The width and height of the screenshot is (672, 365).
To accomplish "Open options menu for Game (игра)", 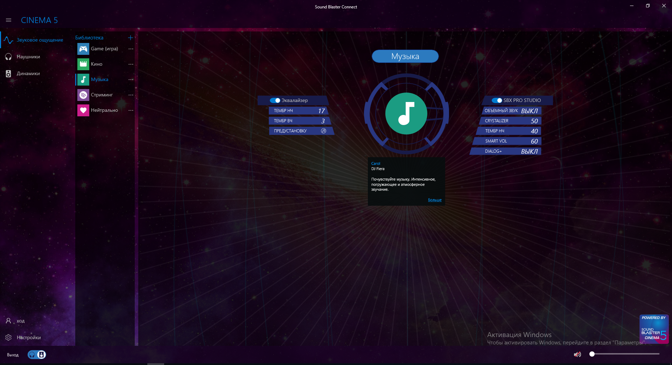I will pyautogui.click(x=131, y=49).
